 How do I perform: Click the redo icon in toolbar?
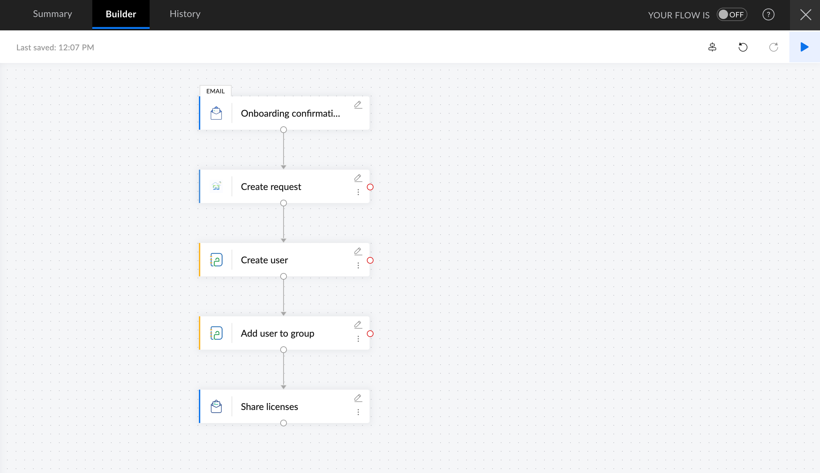[773, 47]
